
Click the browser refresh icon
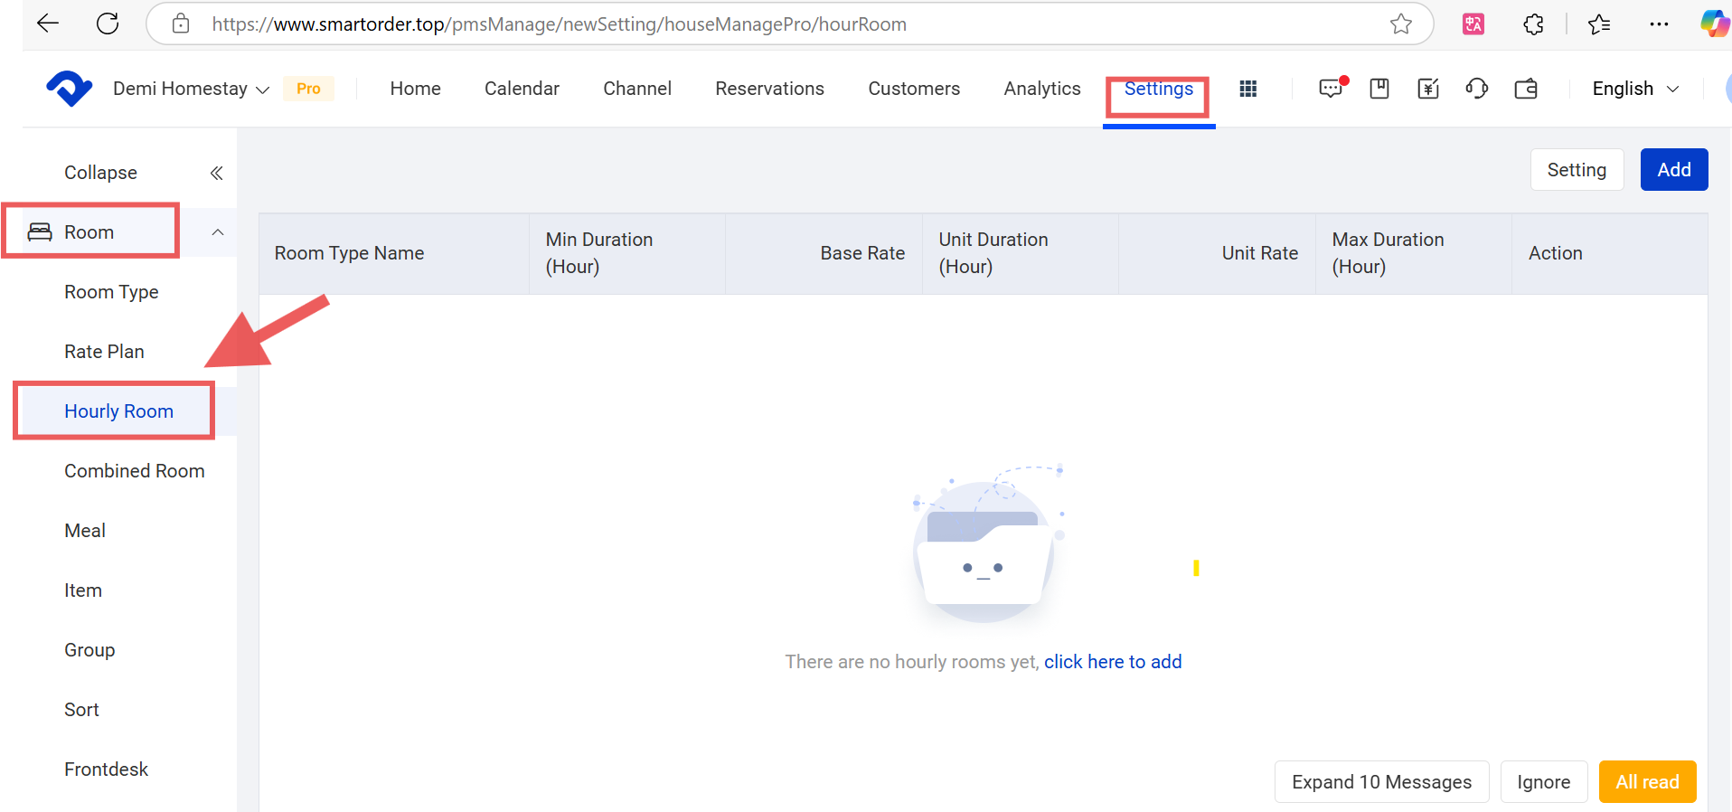[108, 24]
